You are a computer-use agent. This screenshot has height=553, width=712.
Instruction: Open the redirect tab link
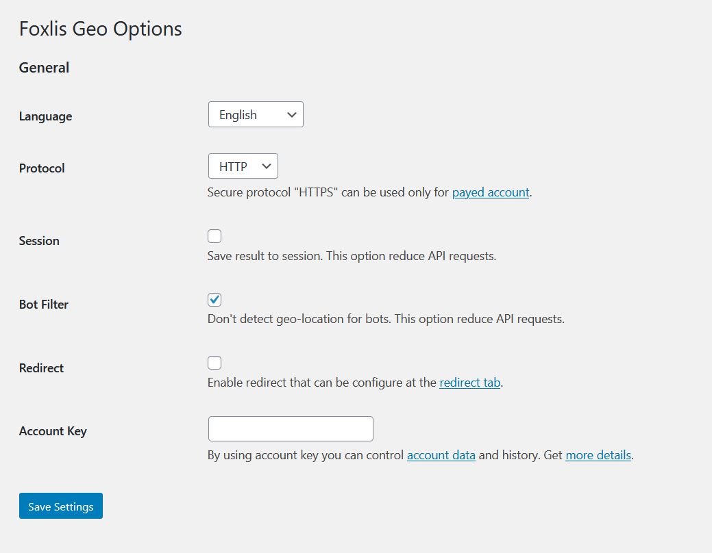click(470, 383)
